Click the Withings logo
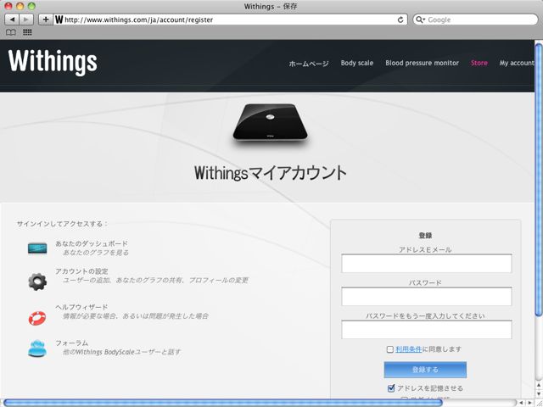543x407 pixels. (x=53, y=62)
